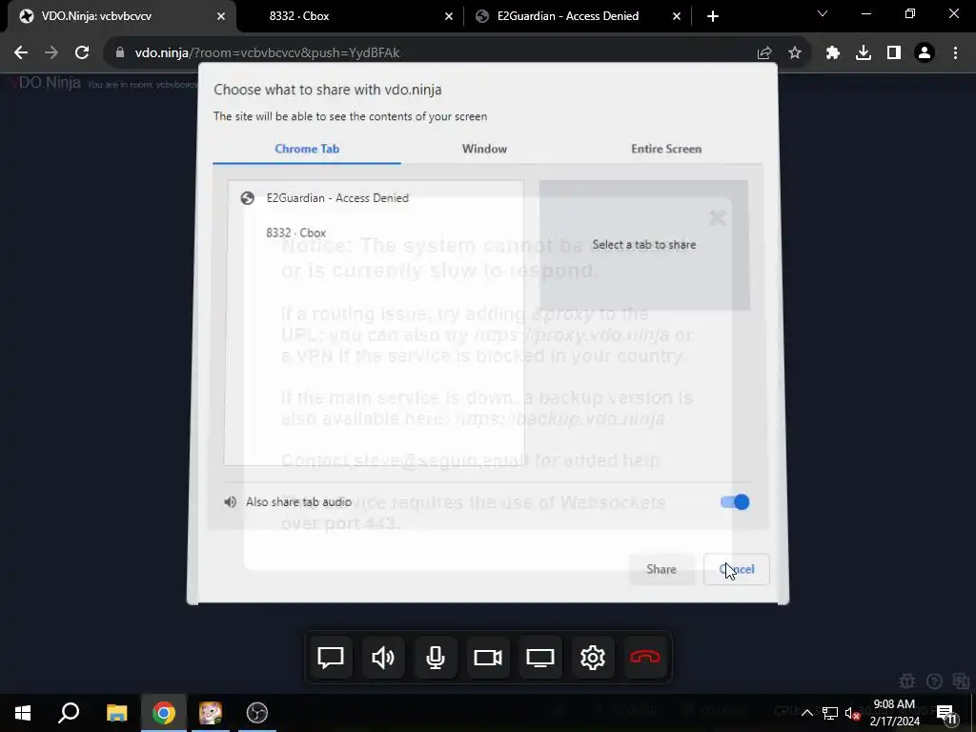Image resolution: width=976 pixels, height=732 pixels.
Task: Open the settings gear in control bar
Action: [x=593, y=658]
